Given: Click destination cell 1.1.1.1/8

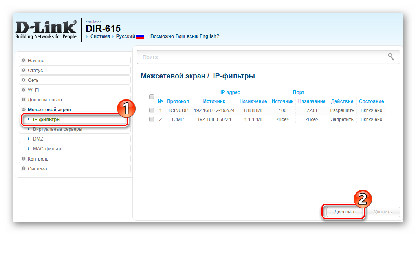Looking at the screenshot, I should [253, 119].
